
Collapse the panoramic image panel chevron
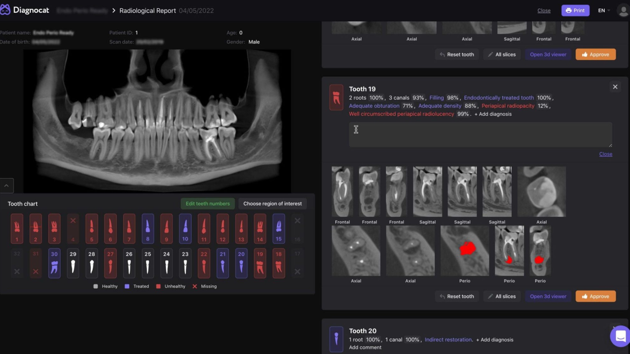6,186
